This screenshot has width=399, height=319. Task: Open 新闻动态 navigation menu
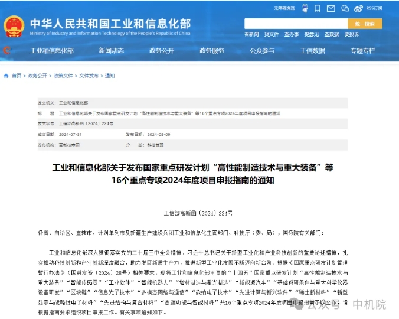pos(112,51)
